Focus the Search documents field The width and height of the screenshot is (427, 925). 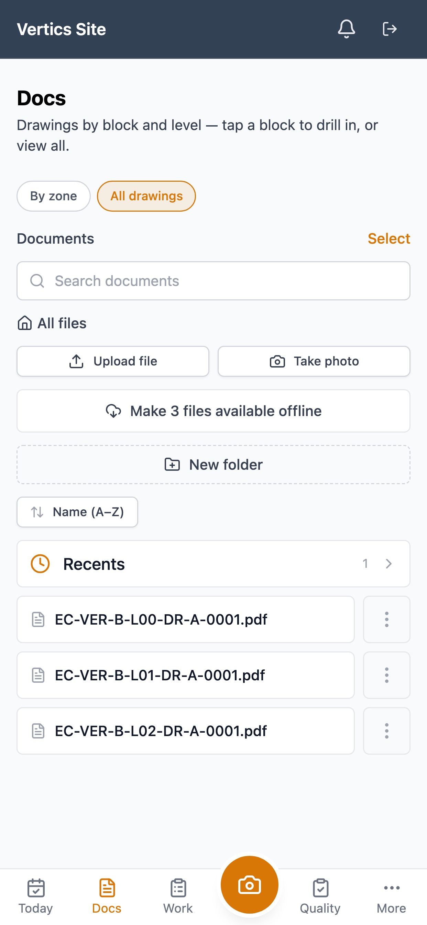[213, 281]
